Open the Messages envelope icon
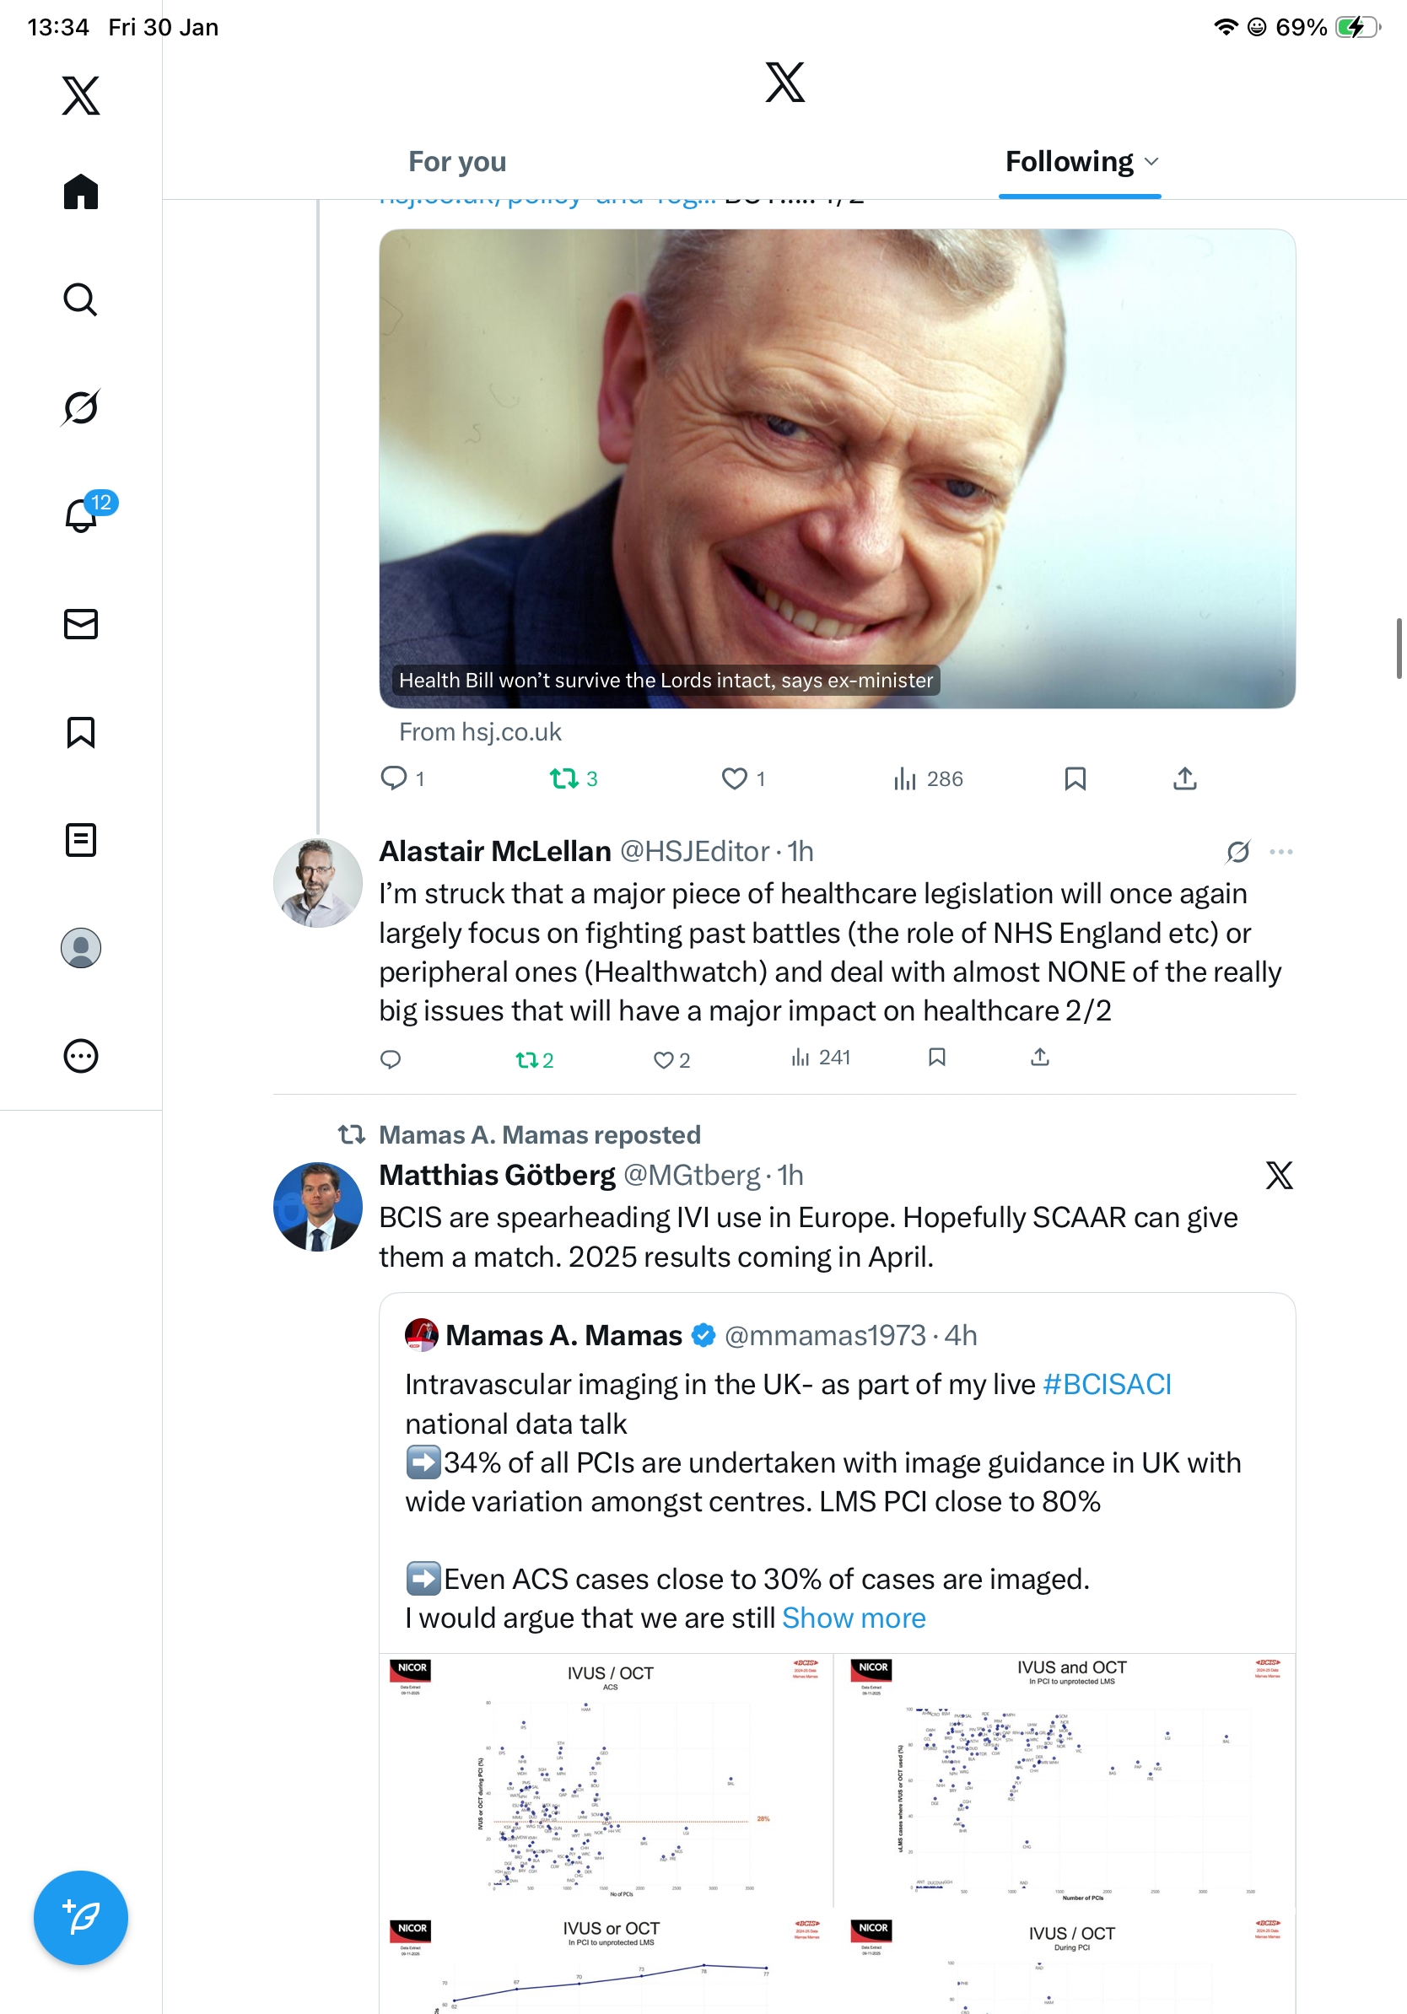Screen dimensions: 1407x2014 [x=81, y=623]
